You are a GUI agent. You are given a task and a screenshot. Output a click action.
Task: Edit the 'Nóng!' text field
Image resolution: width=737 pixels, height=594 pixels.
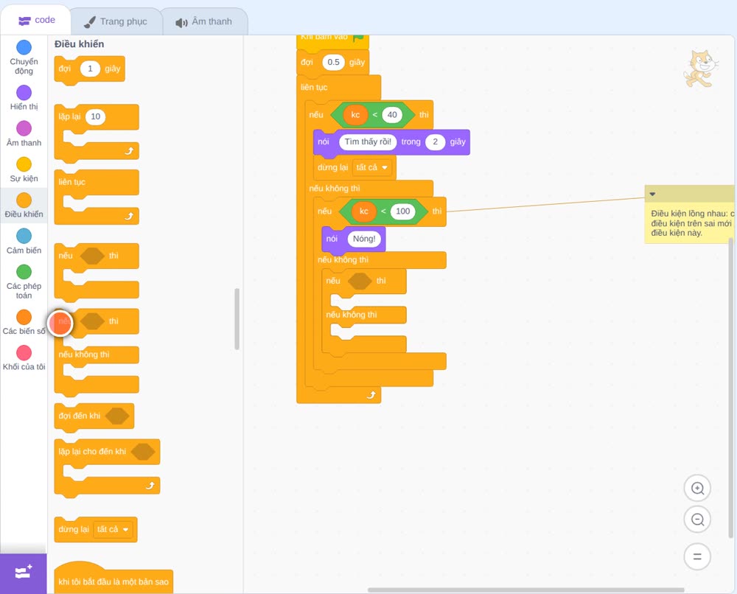tap(364, 239)
